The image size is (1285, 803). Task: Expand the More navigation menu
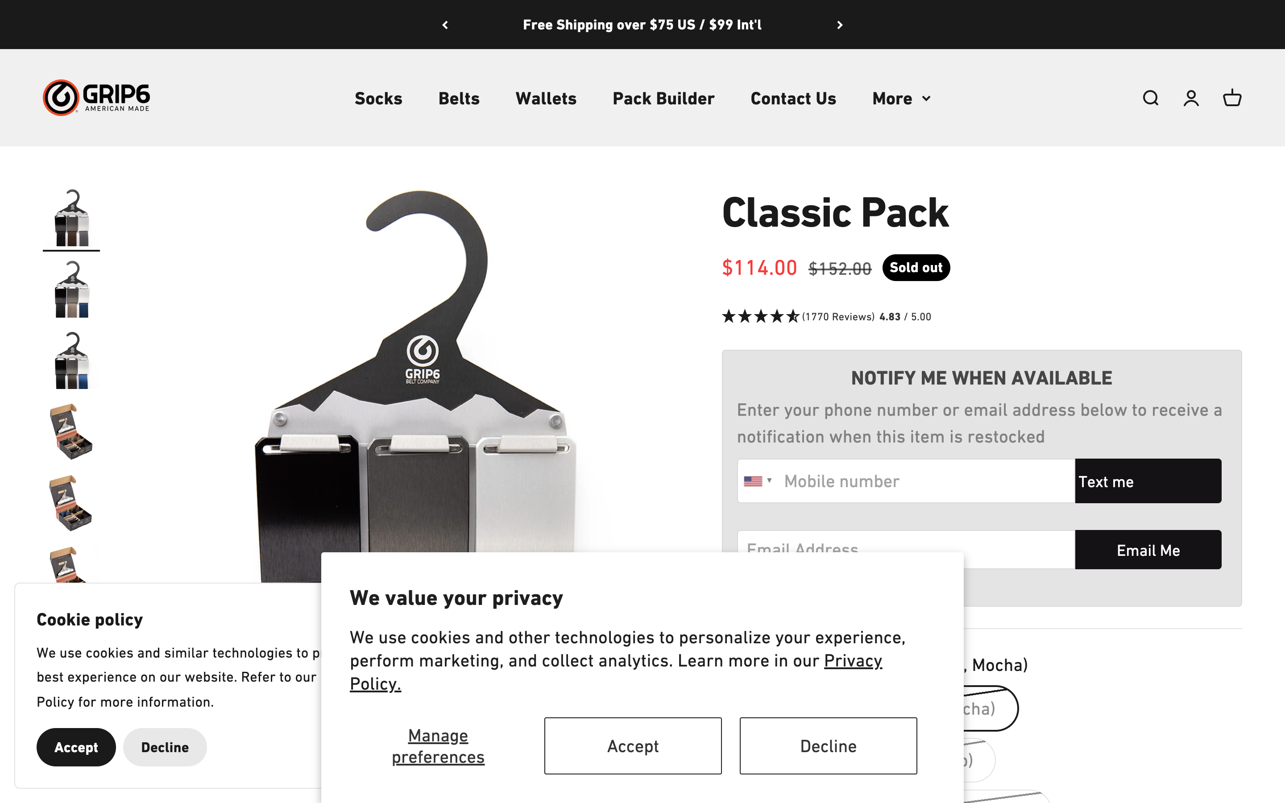[x=901, y=99]
